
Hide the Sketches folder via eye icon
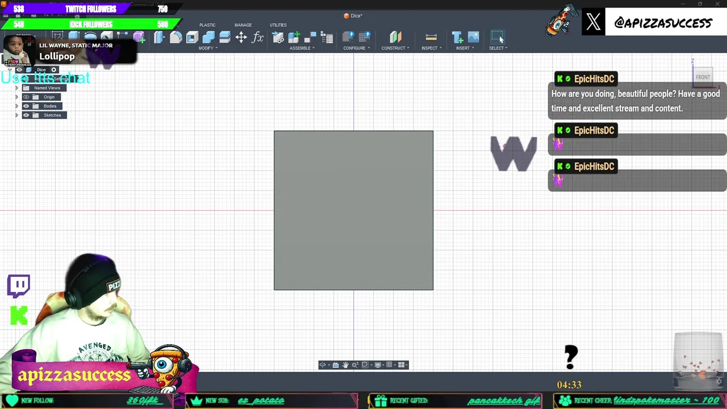coord(26,115)
